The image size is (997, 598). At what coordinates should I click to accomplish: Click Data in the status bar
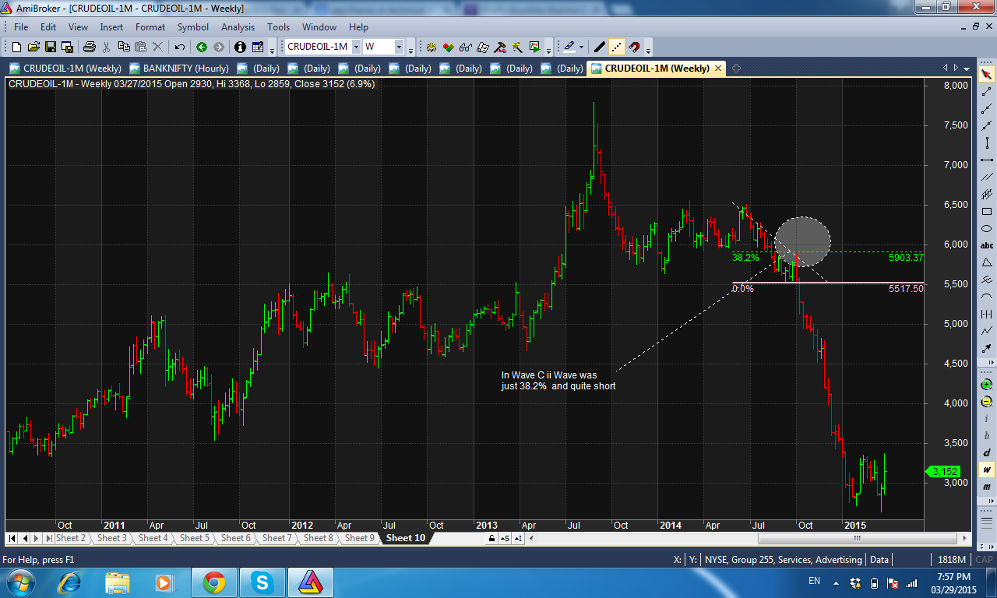879,559
